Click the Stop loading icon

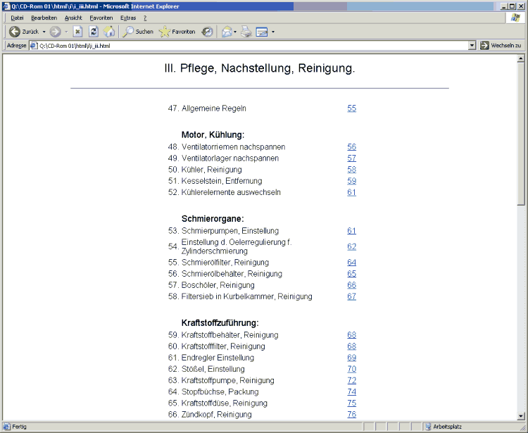click(77, 32)
